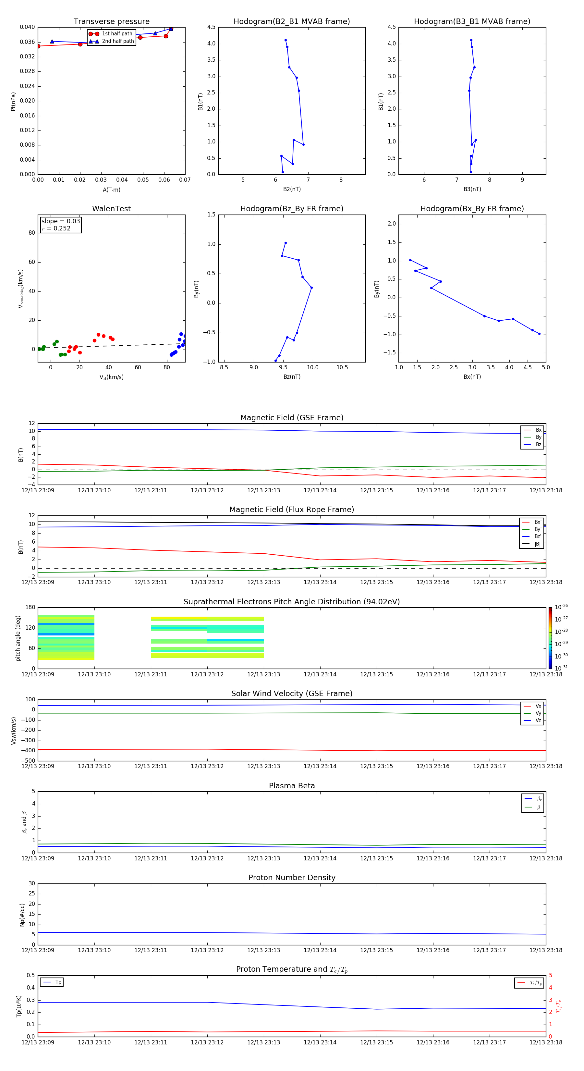This screenshot has width=584, height=1071.
Task: Click the 'Hodogram(Bx_By FR frame)' title
Action: tap(472, 209)
